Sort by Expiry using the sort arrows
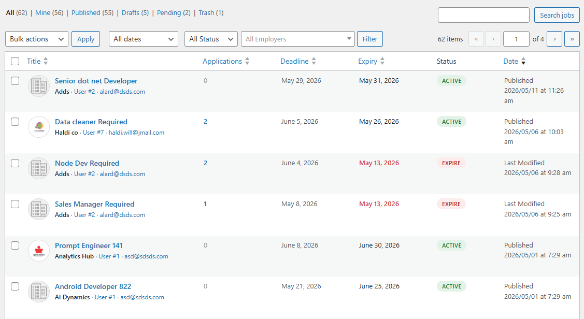Viewport: 584px width, 319px height. (x=382, y=61)
